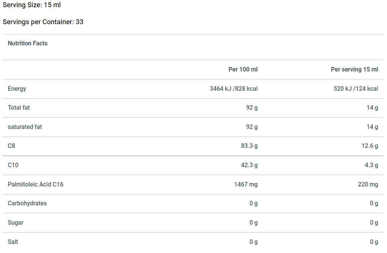Viewport: 387px width, 253px height.
Task: Select the saturated fat row label
Action: [25, 127]
